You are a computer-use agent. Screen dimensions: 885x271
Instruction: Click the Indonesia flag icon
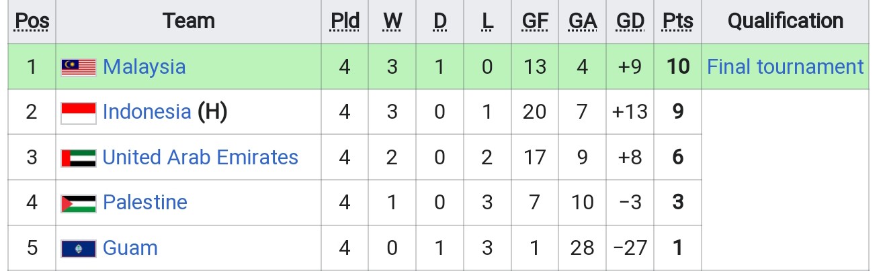coord(79,113)
